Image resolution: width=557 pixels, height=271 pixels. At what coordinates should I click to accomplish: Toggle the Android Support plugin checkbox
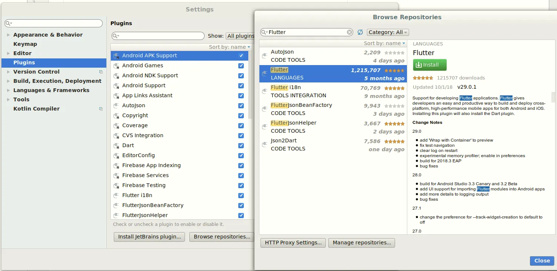(x=241, y=85)
